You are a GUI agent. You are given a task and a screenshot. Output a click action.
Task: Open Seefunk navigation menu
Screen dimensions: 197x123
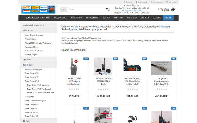[157, 18]
